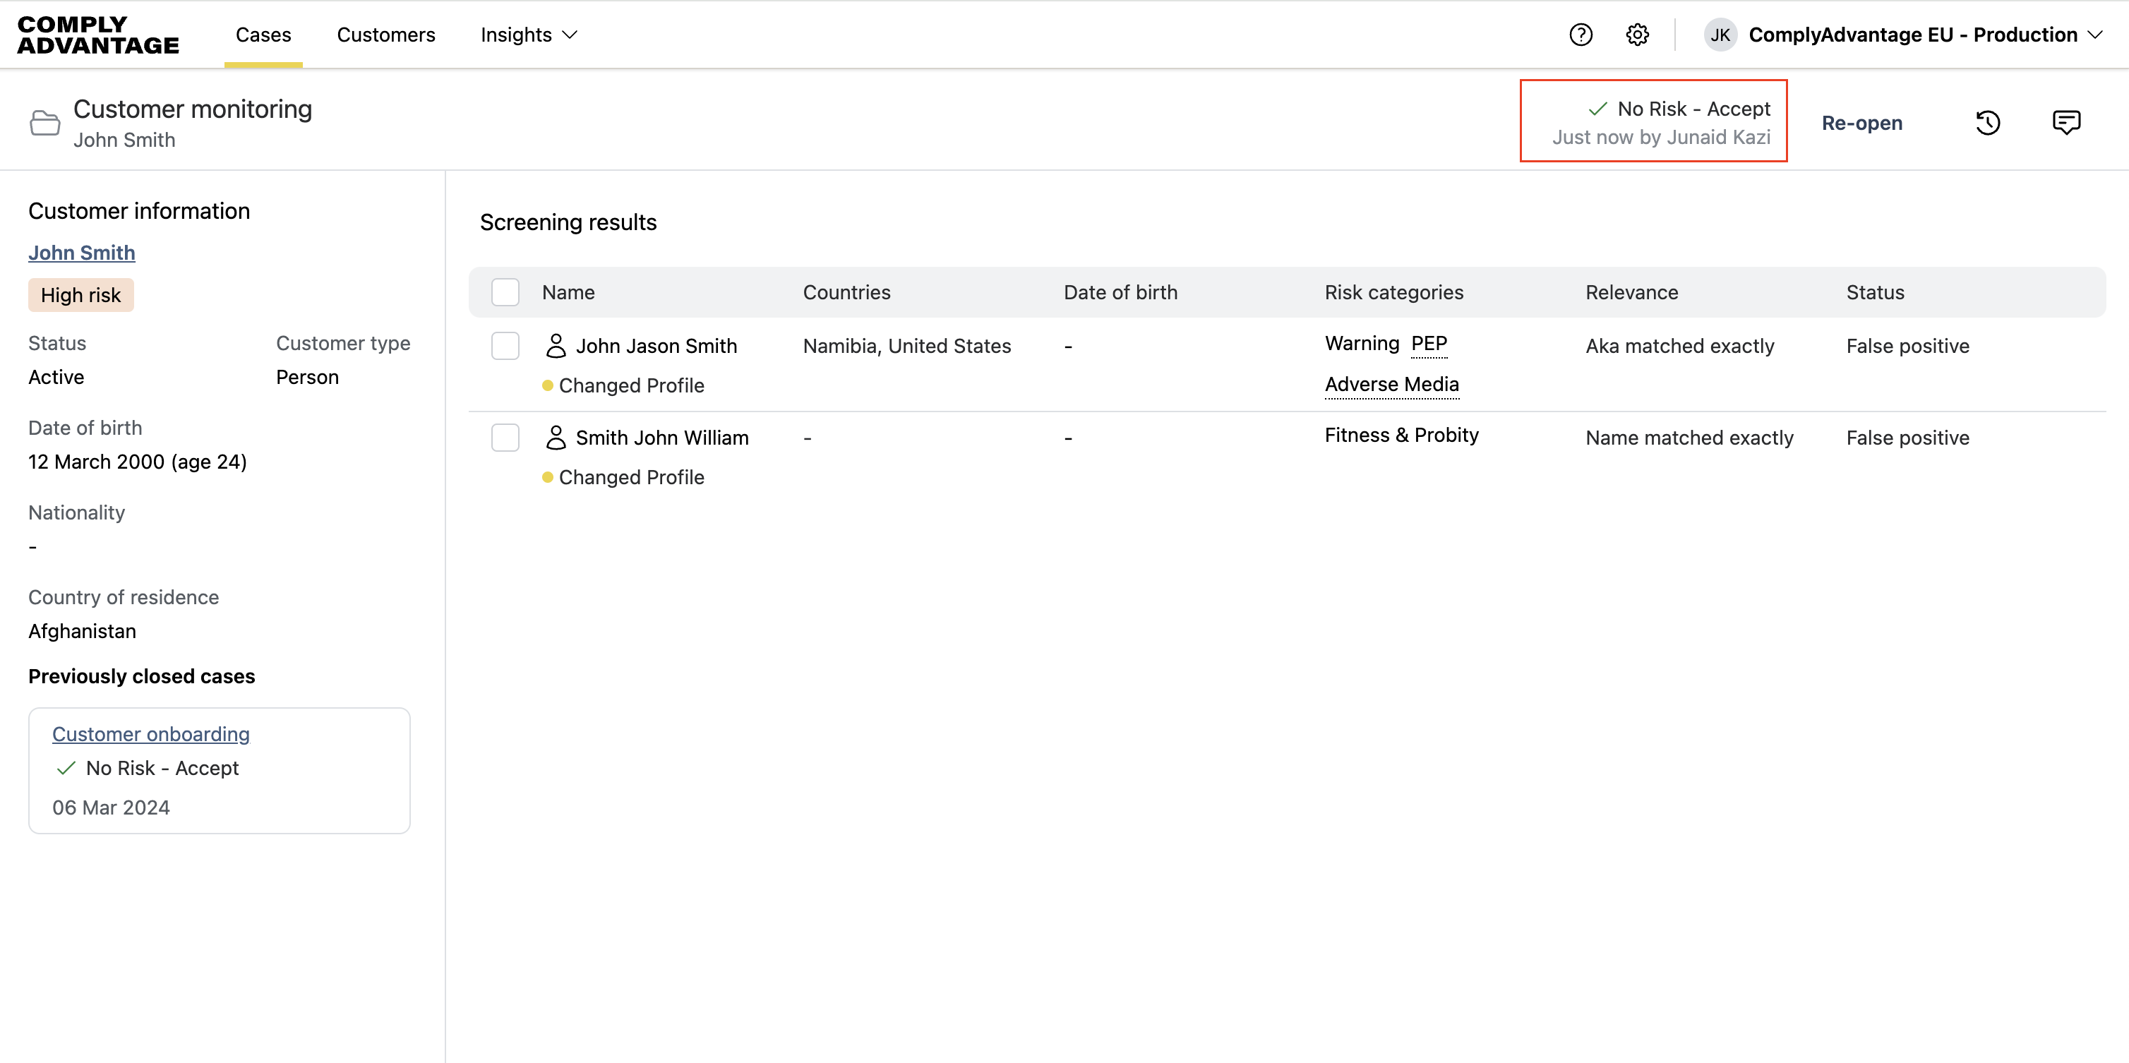Switch to the Cases tab
The image size is (2129, 1063).
point(263,35)
